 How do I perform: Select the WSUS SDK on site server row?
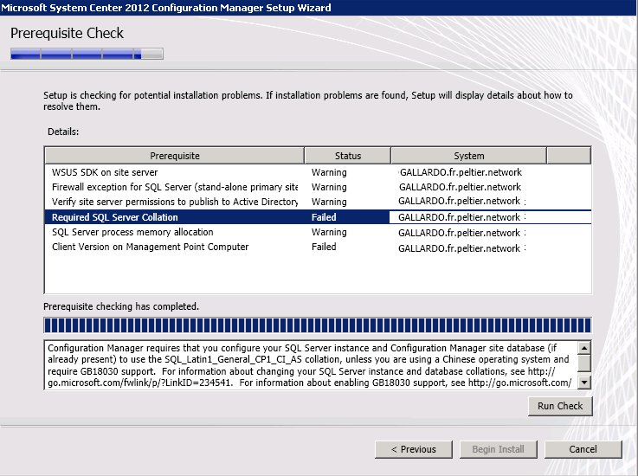[318, 172]
